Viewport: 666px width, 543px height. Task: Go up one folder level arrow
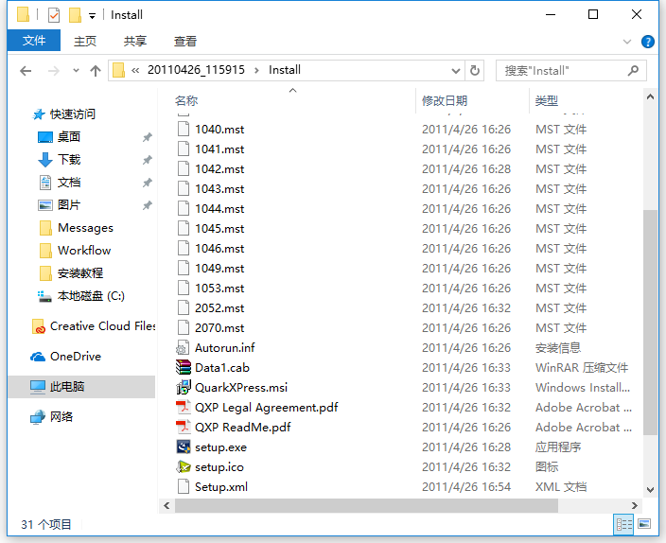pos(96,71)
